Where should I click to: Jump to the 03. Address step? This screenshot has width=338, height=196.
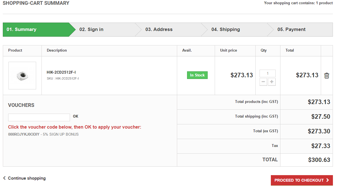point(159,30)
